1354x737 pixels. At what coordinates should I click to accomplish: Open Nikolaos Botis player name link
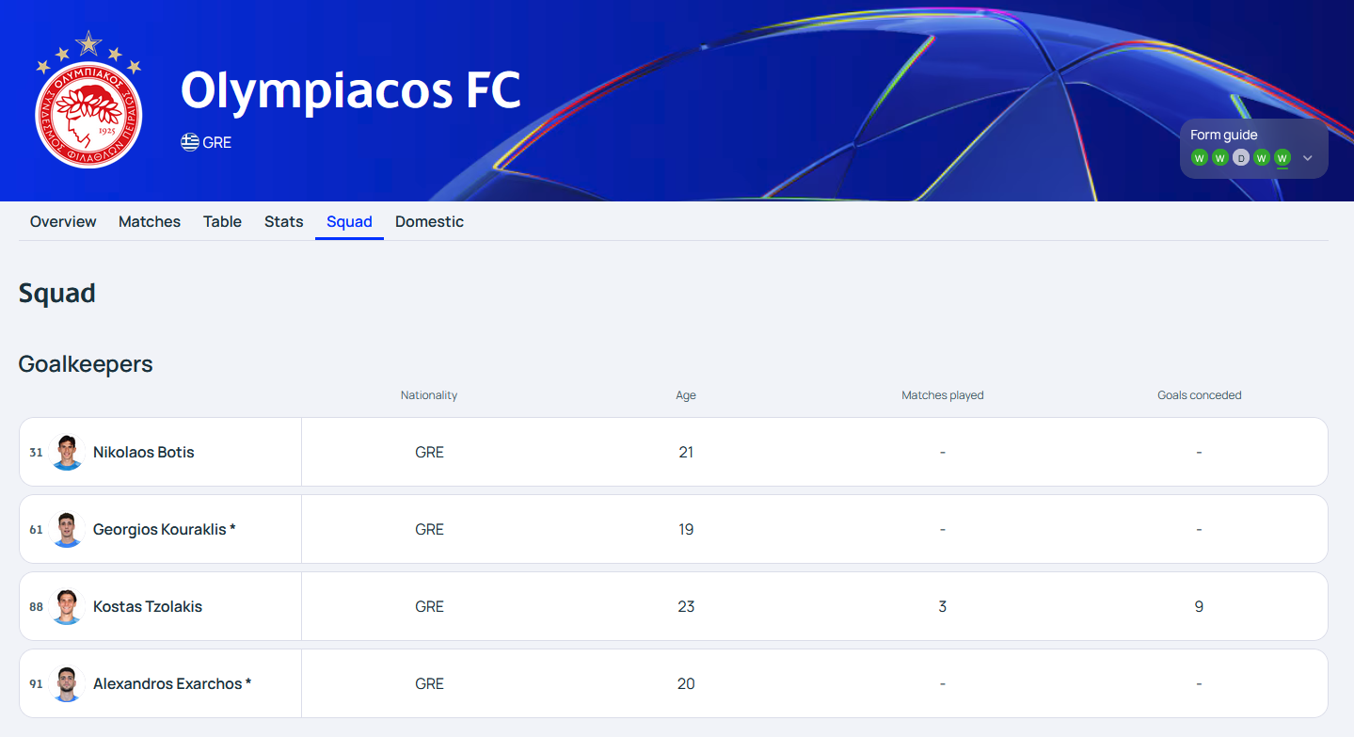click(x=143, y=452)
